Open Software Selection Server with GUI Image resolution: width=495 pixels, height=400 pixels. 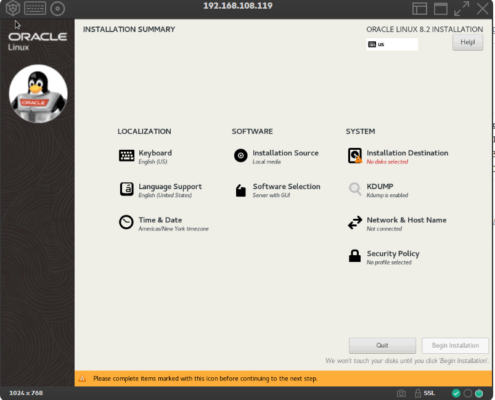pyautogui.click(x=278, y=190)
